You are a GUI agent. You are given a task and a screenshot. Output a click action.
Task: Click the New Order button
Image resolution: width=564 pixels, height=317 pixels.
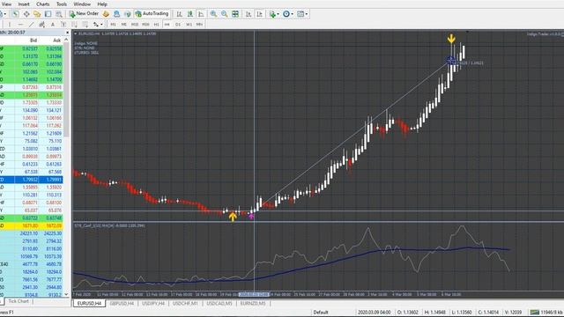84,14
